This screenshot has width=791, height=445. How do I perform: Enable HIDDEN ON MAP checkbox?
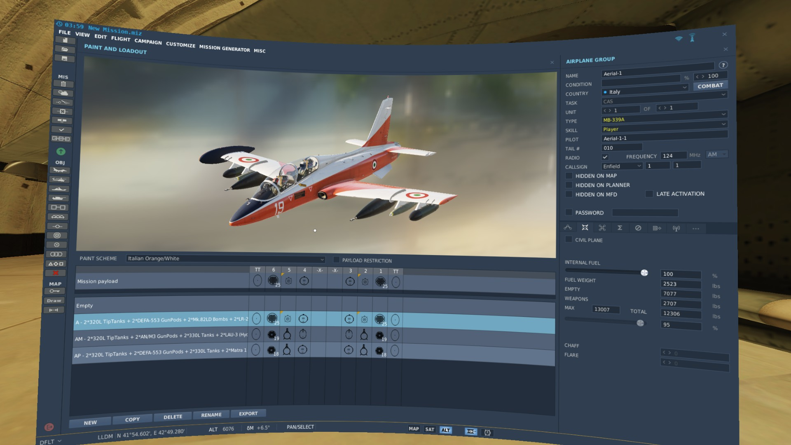pos(569,176)
